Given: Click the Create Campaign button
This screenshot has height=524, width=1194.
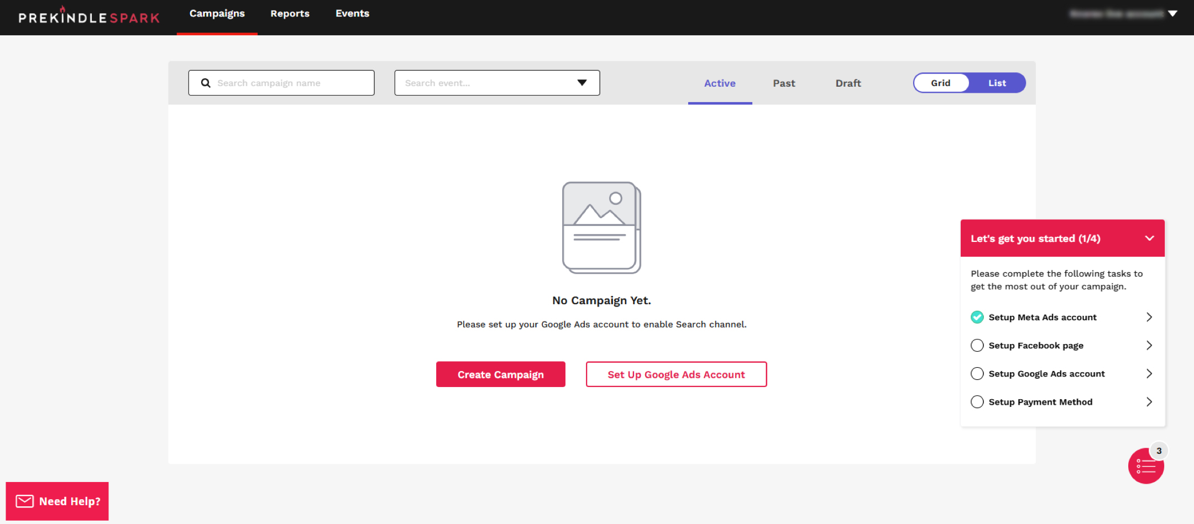Looking at the screenshot, I should 500,374.
